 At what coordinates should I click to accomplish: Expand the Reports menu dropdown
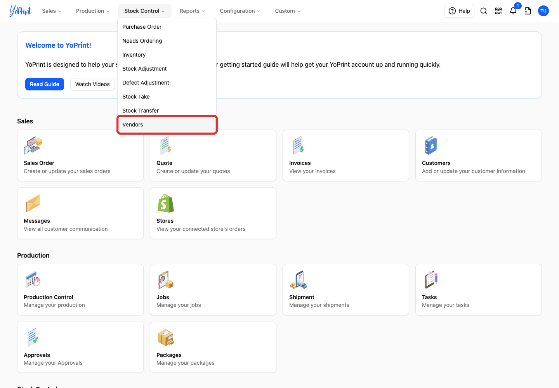[192, 11]
